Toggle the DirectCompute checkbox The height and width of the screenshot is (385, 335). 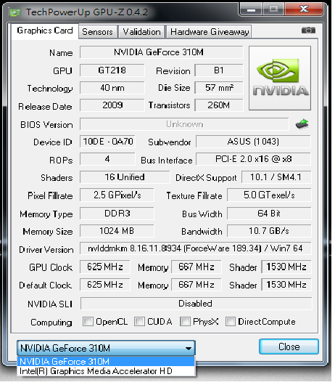pos(231,321)
